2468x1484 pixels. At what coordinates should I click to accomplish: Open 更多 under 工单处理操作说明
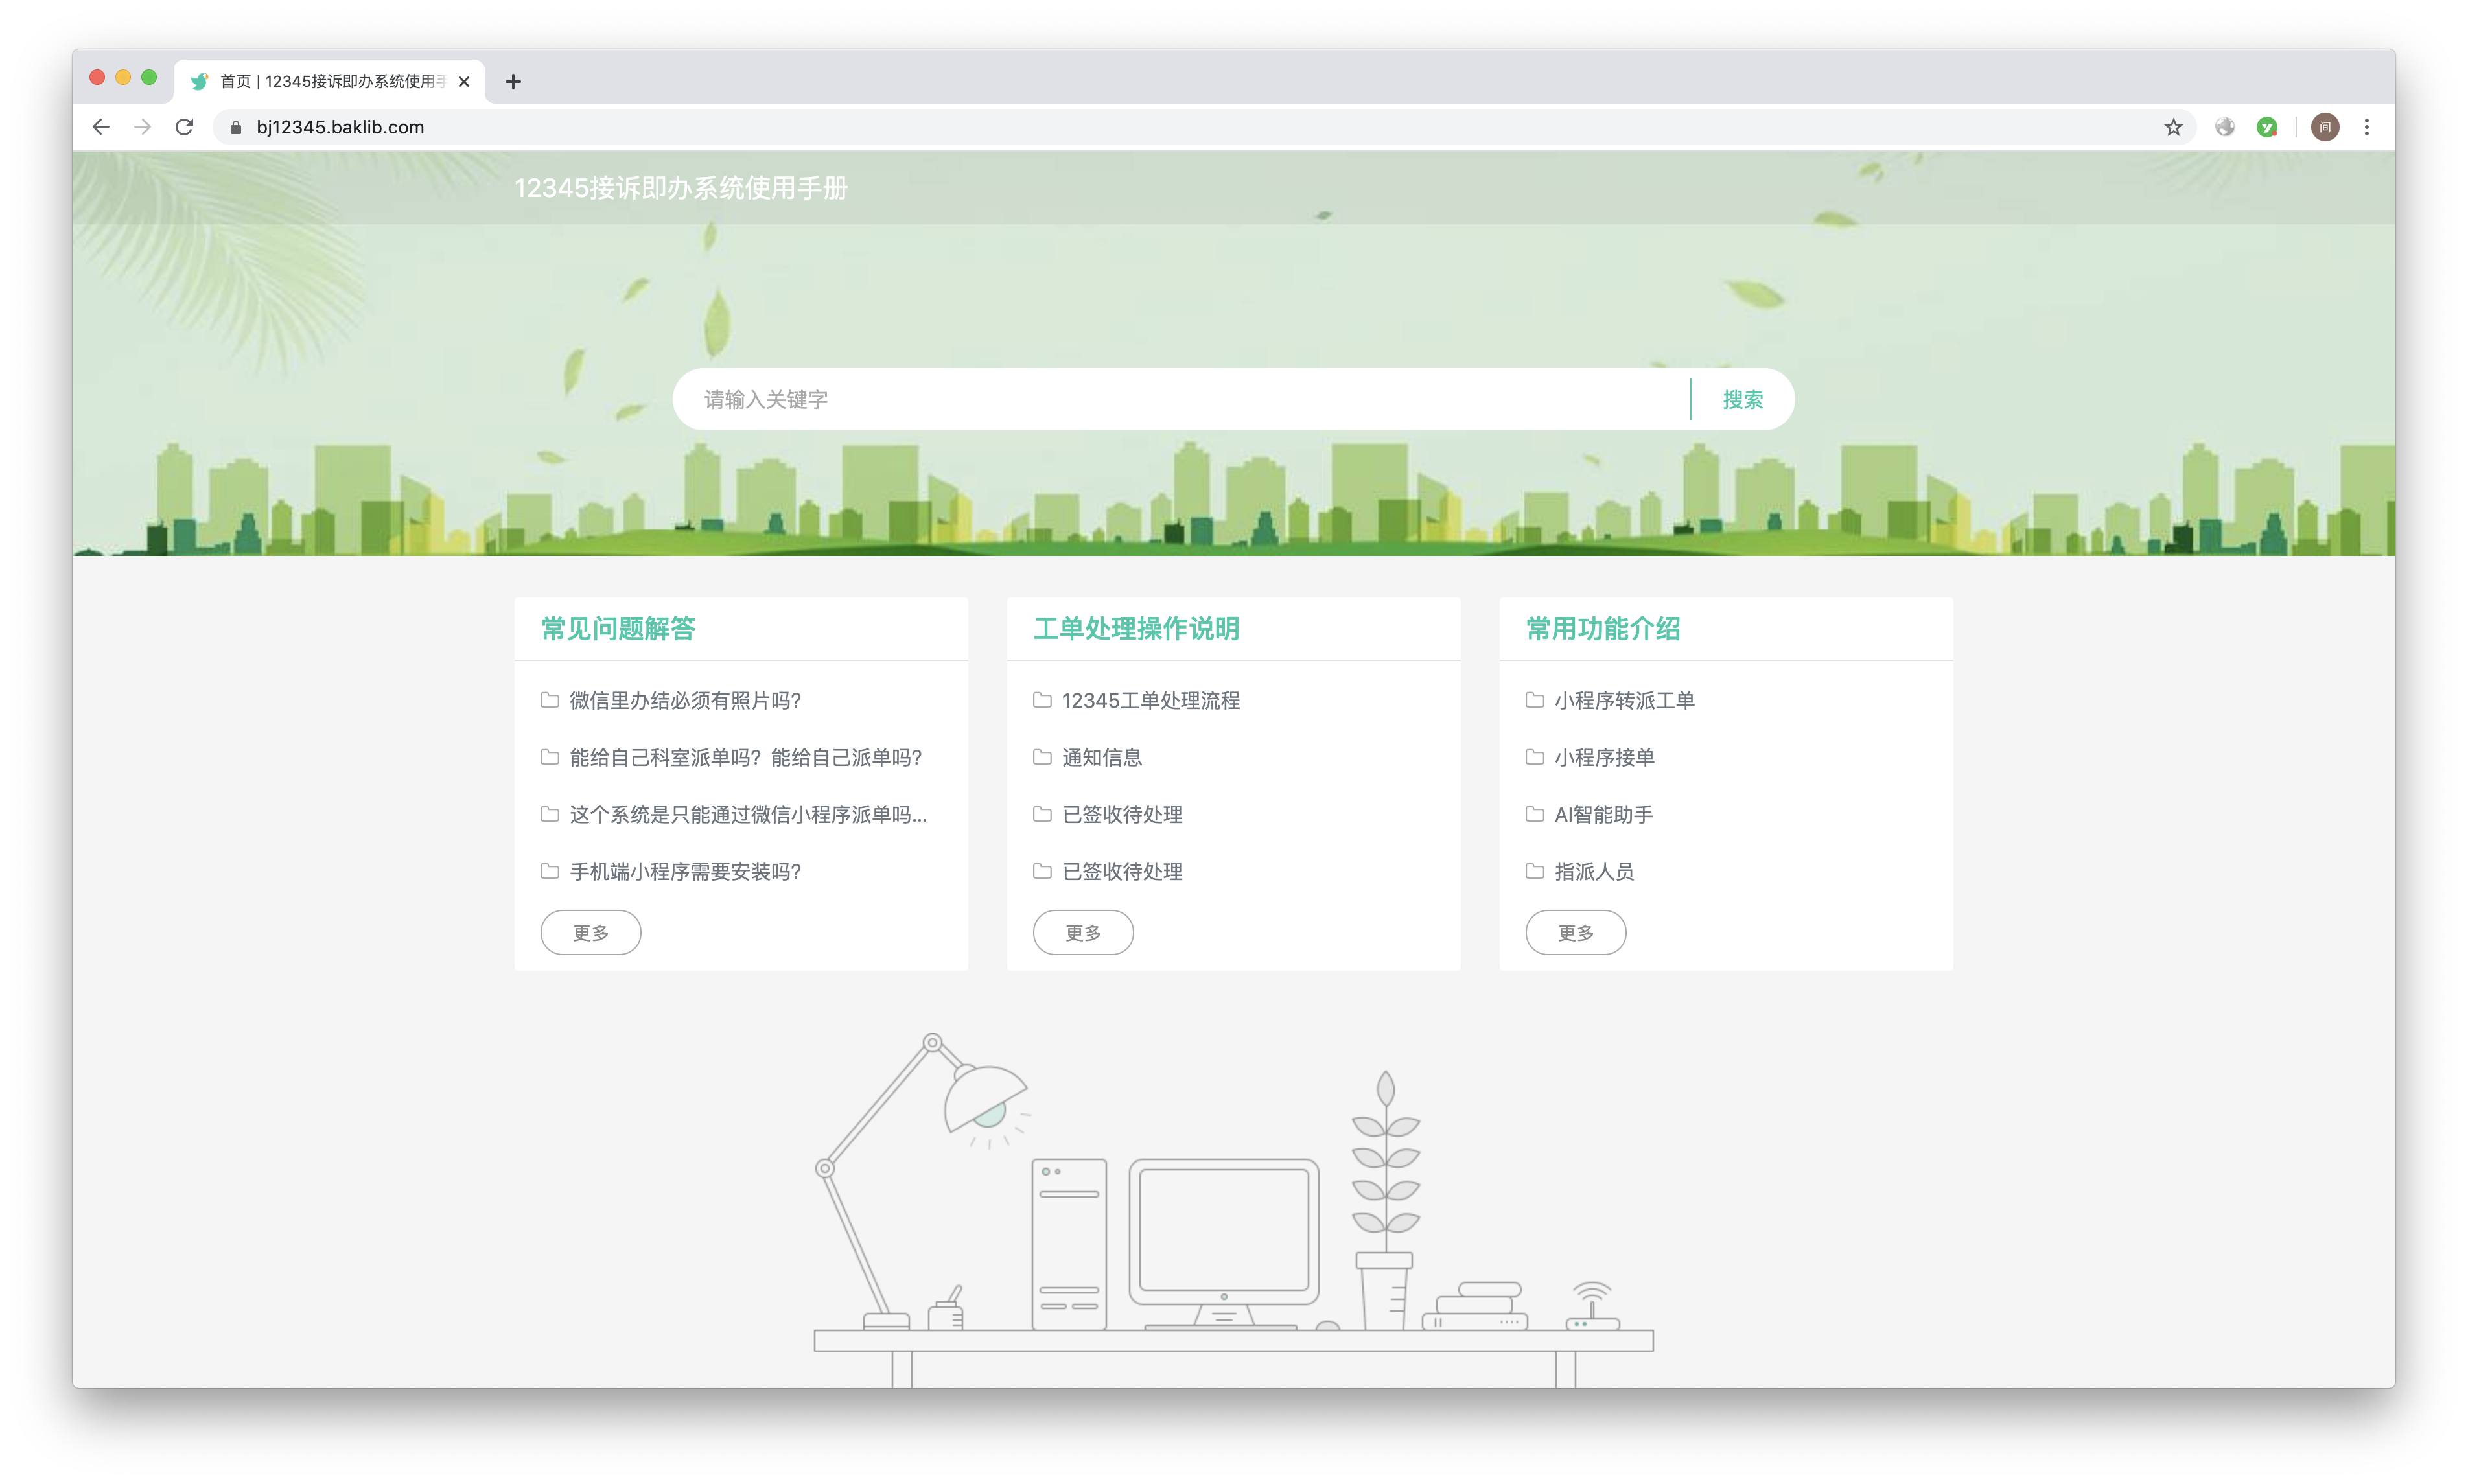(1083, 933)
